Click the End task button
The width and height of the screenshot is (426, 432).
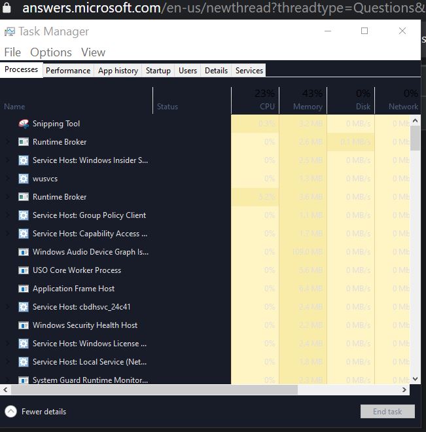pyautogui.click(x=387, y=411)
